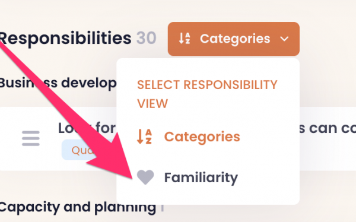Open the orange Categories view dropdown
Viewport: 356px width, 222px height.
[234, 39]
